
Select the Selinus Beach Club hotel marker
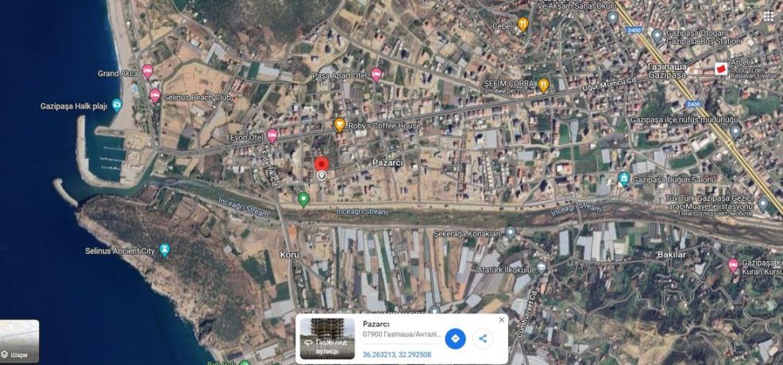pyautogui.click(x=156, y=95)
